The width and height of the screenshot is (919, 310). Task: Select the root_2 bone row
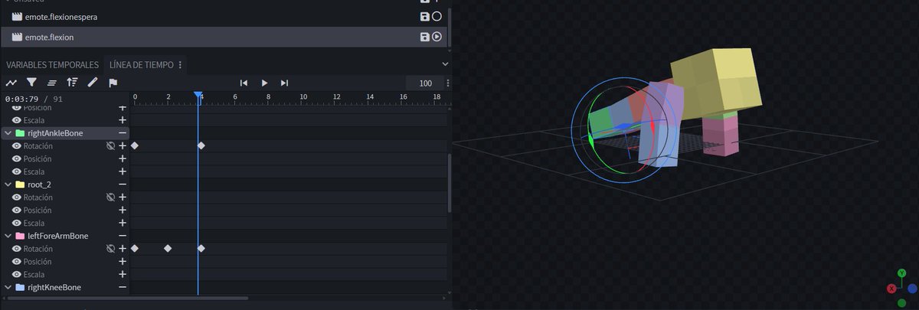point(65,184)
